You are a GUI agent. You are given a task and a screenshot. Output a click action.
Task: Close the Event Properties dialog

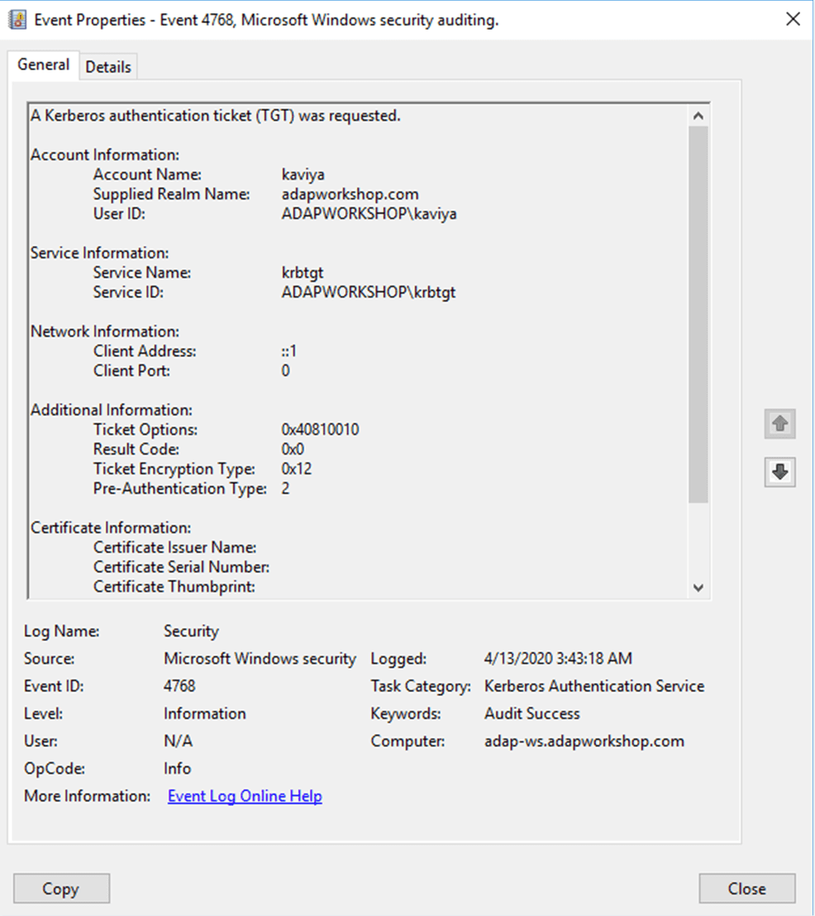(x=747, y=888)
